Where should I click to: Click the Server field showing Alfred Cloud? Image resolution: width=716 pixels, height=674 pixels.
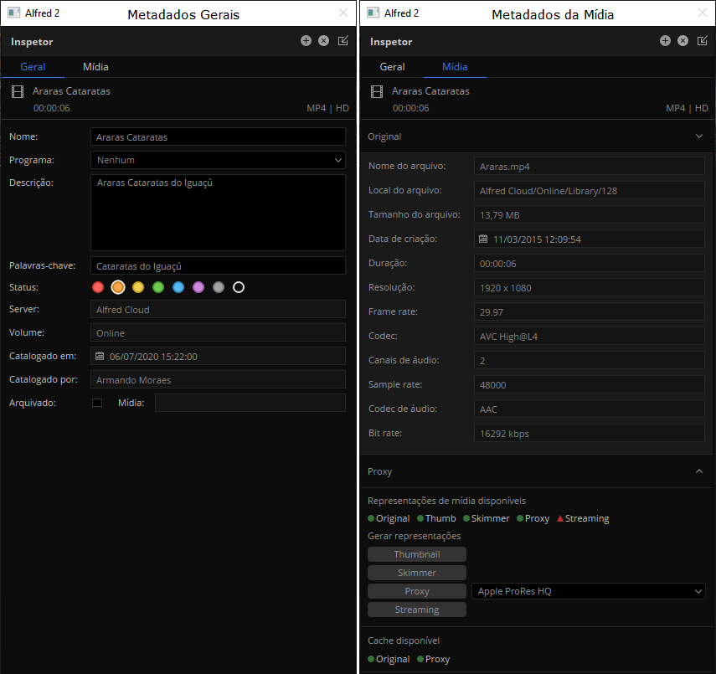(218, 309)
